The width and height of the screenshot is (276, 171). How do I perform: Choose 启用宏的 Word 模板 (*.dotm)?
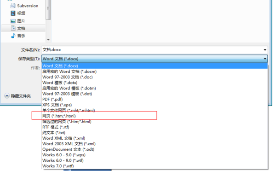click(155, 88)
